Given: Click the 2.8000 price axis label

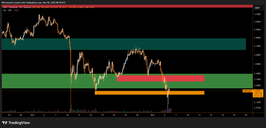Looking at the screenshot, I should [258, 38].
